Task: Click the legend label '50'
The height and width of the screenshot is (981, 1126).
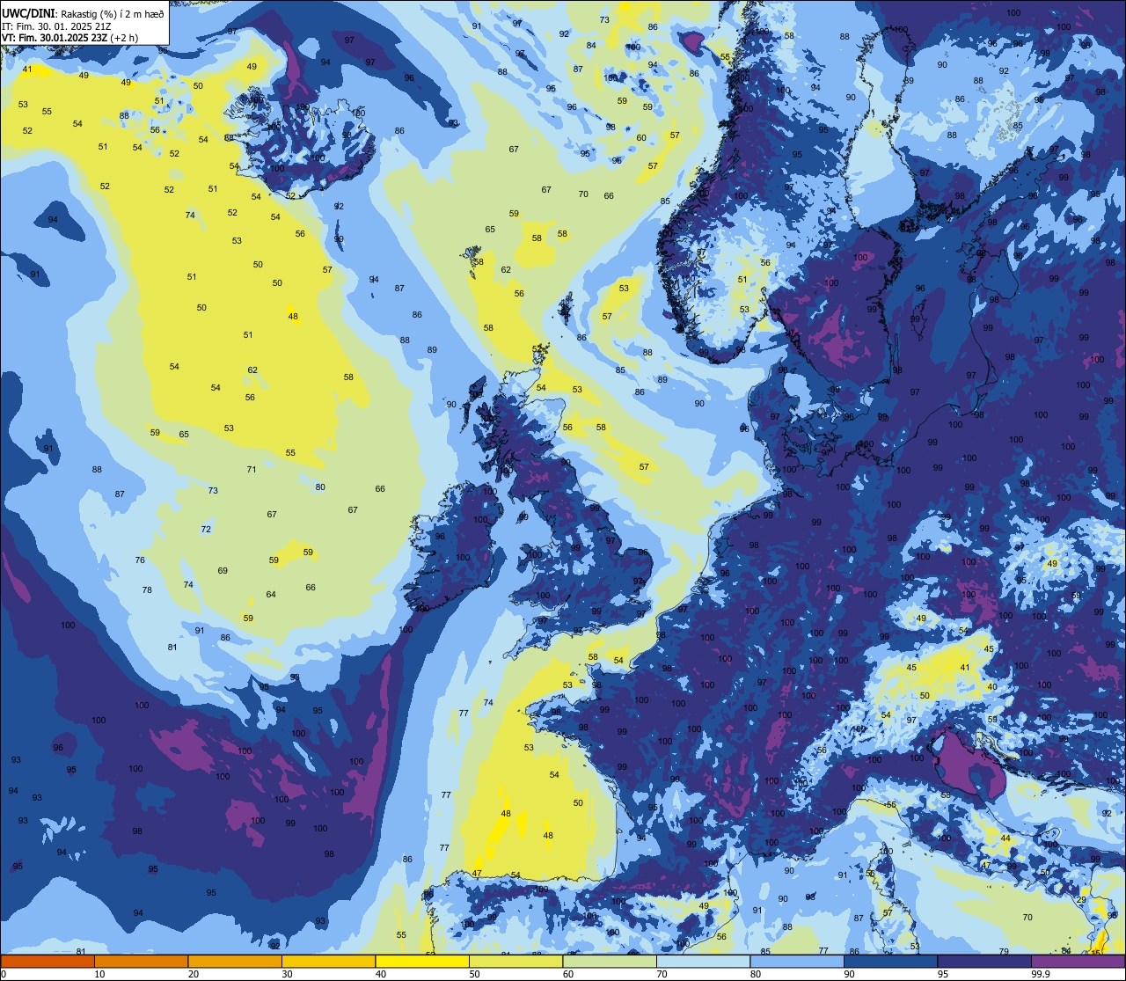Action: pyautogui.click(x=474, y=974)
